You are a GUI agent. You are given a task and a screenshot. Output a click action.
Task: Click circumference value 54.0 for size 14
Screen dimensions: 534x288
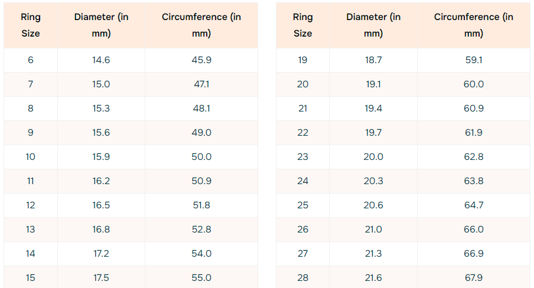[x=201, y=254]
